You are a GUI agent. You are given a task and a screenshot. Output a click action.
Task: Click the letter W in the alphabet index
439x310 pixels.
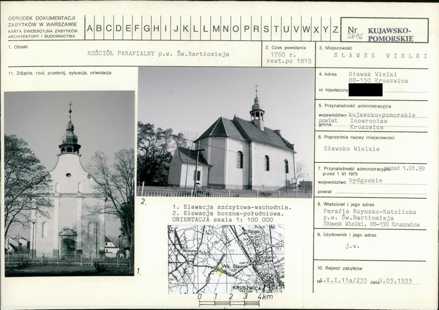306,29
